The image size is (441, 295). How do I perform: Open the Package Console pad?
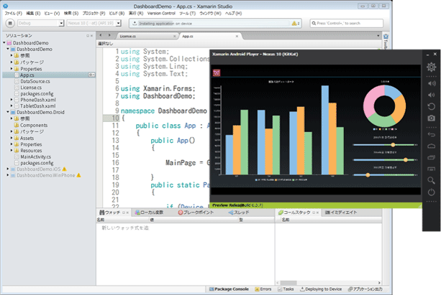click(229, 289)
